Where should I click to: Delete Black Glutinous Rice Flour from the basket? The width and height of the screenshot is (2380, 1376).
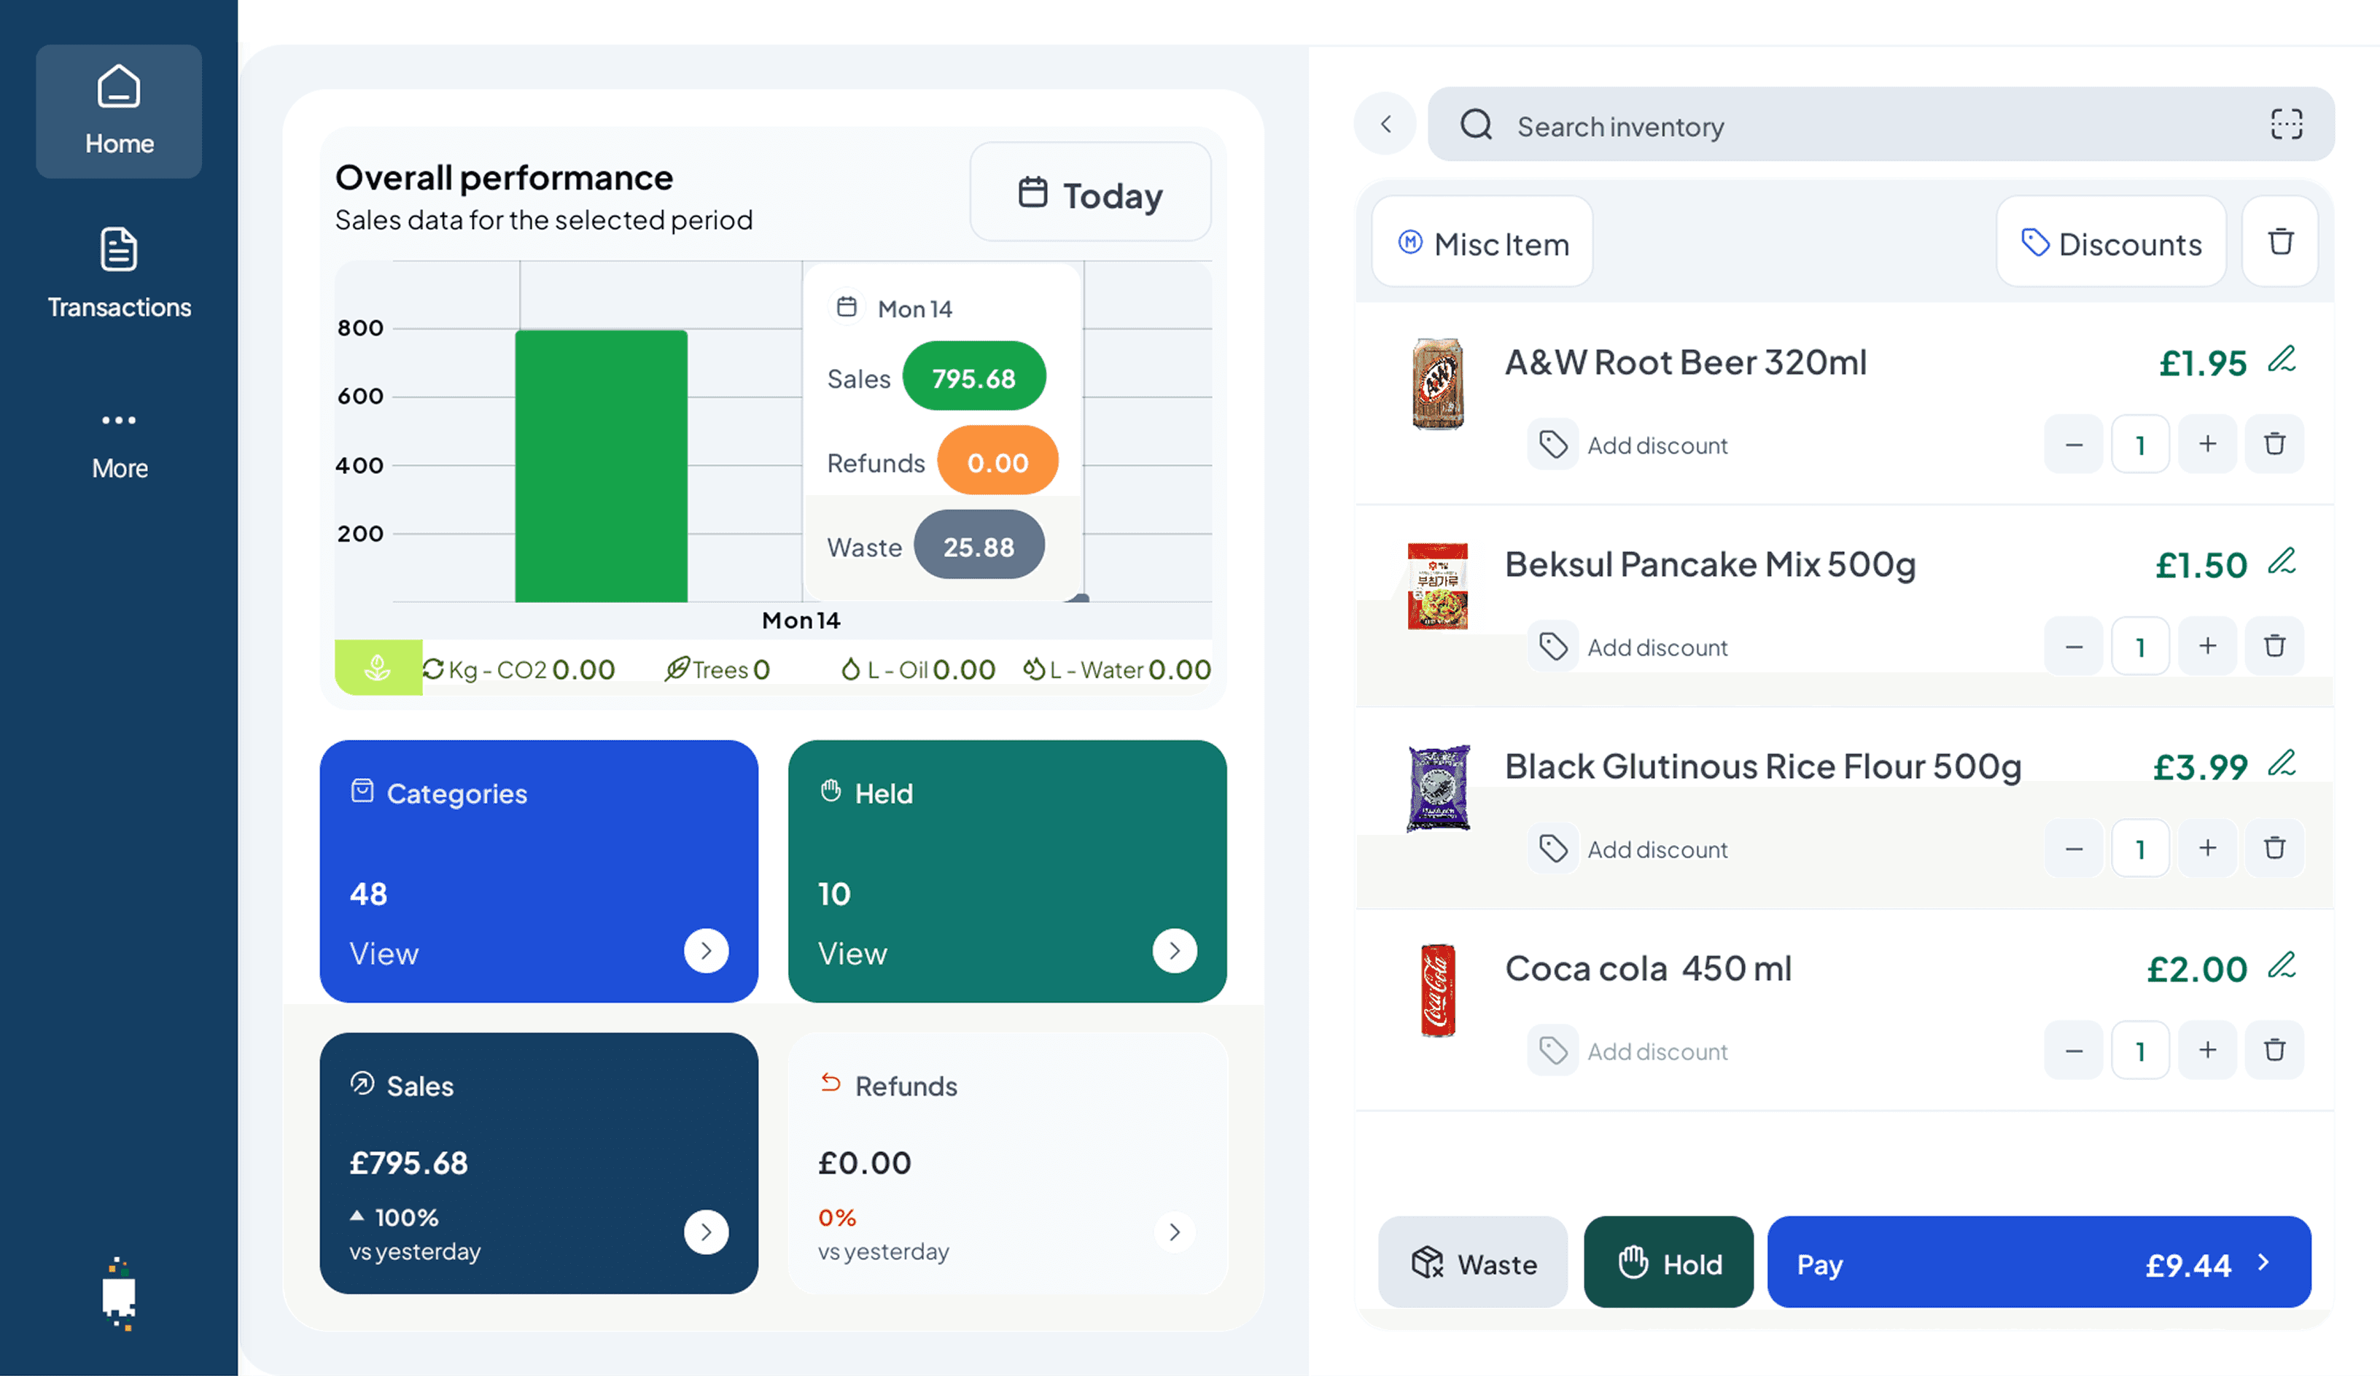coord(2274,848)
